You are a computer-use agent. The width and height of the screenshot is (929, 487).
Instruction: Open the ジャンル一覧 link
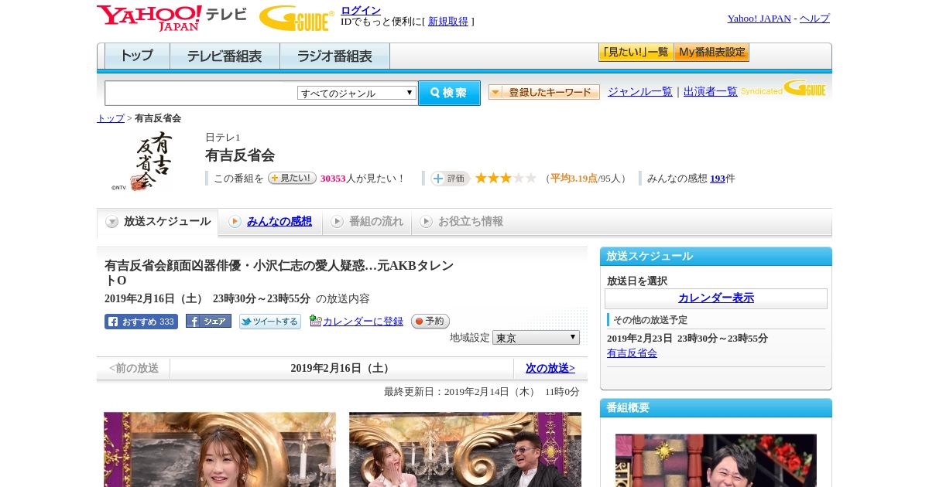click(x=640, y=91)
